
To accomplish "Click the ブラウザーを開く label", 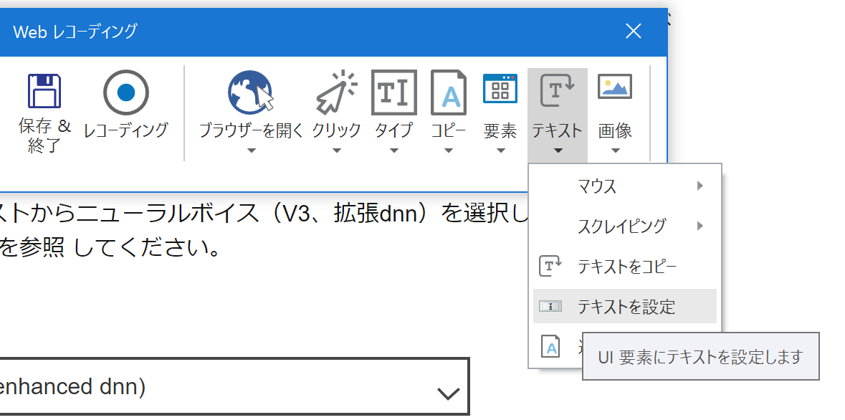I will coord(251,130).
